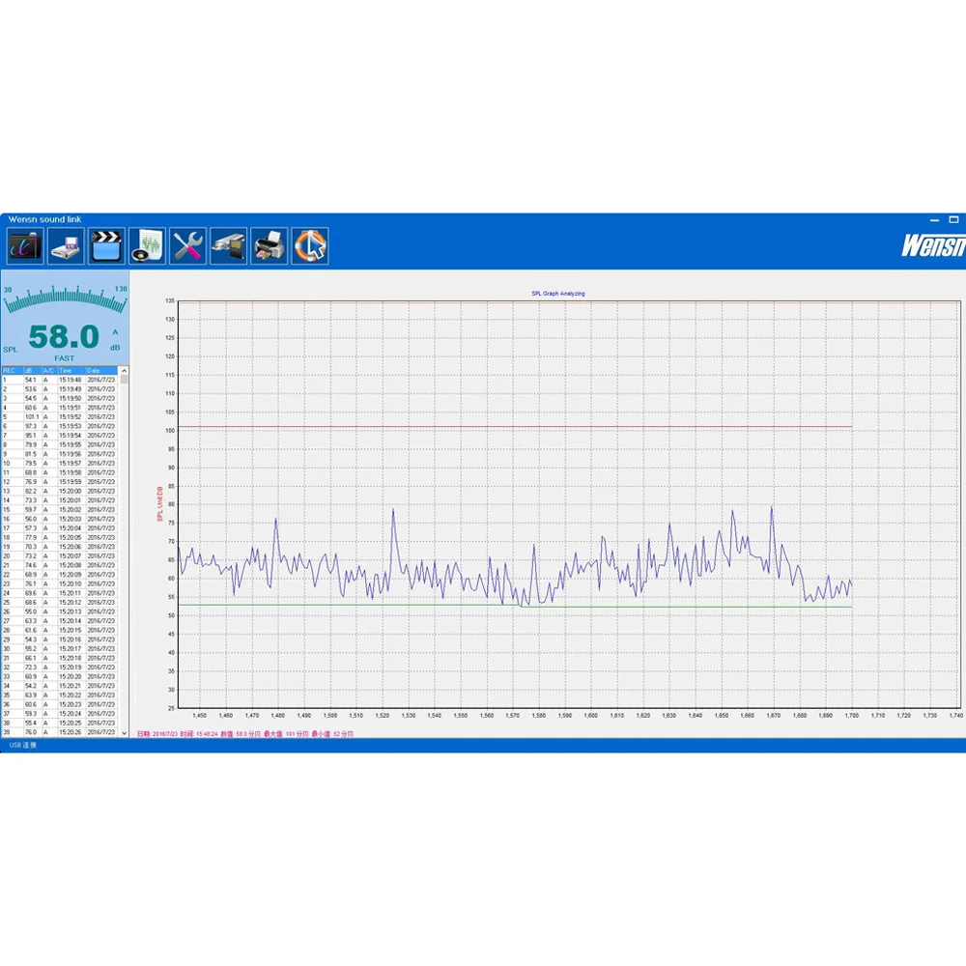Click the pink date and max/min summary line

245,734
